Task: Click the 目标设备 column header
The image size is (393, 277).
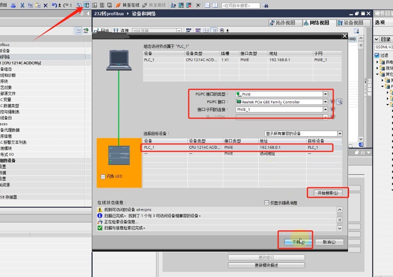Action: coord(324,141)
